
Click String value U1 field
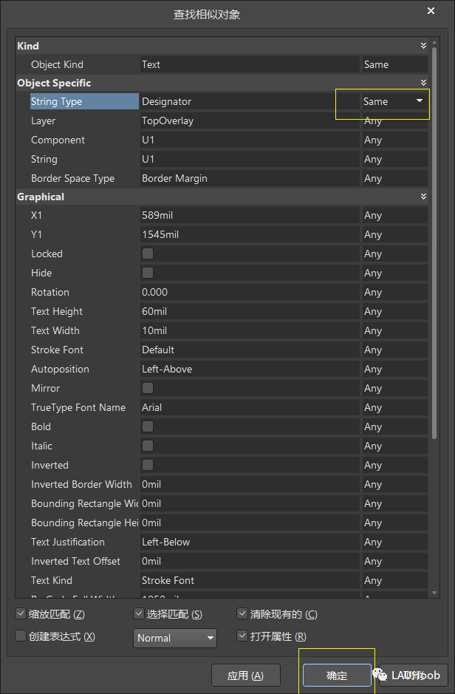click(x=250, y=159)
